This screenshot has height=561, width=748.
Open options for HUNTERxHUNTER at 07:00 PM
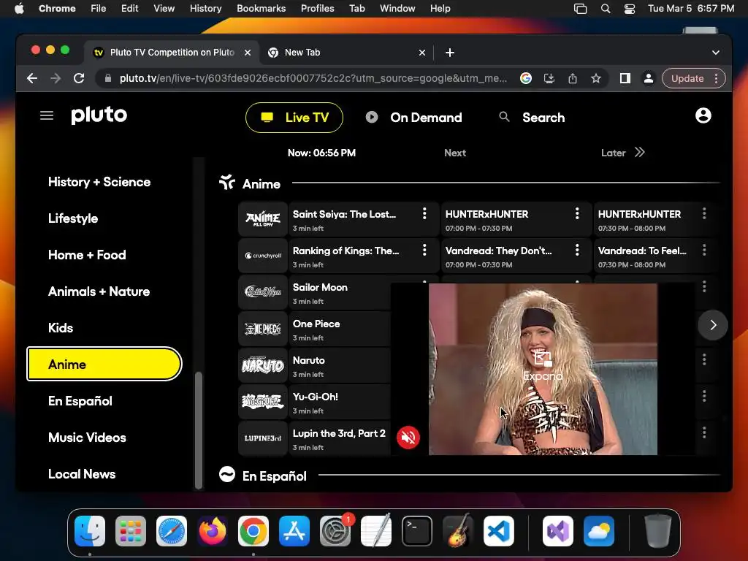tap(577, 214)
